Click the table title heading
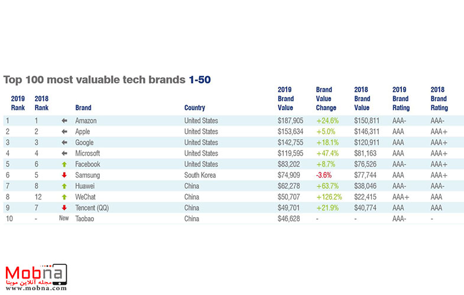Screen dimensions: 464x295 (x=107, y=78)
